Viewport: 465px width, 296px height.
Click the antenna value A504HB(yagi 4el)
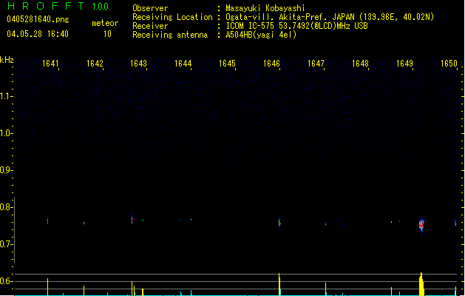click(x=261, y=35)
